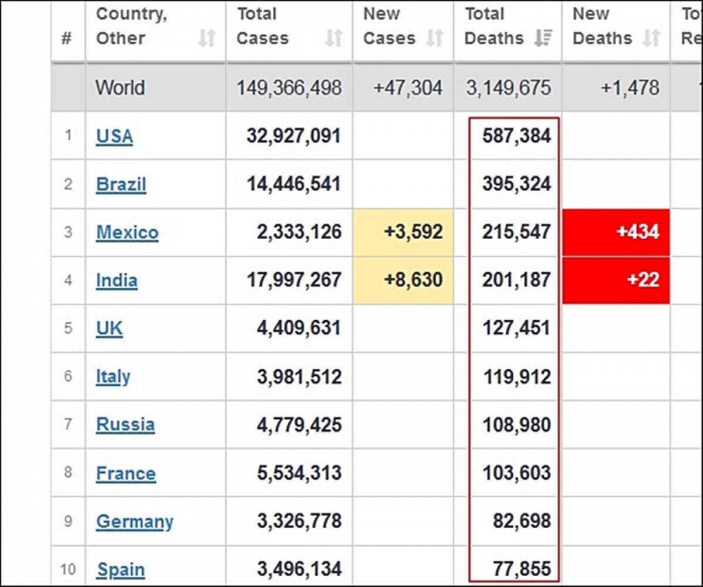Select India's yellow +8,630 new cases cell
703x587 pixels.
tap(403, 280)
